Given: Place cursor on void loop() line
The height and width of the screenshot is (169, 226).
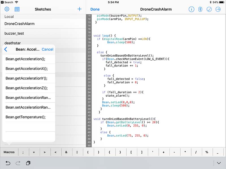Looking at the screenshot, I should 105,36.
